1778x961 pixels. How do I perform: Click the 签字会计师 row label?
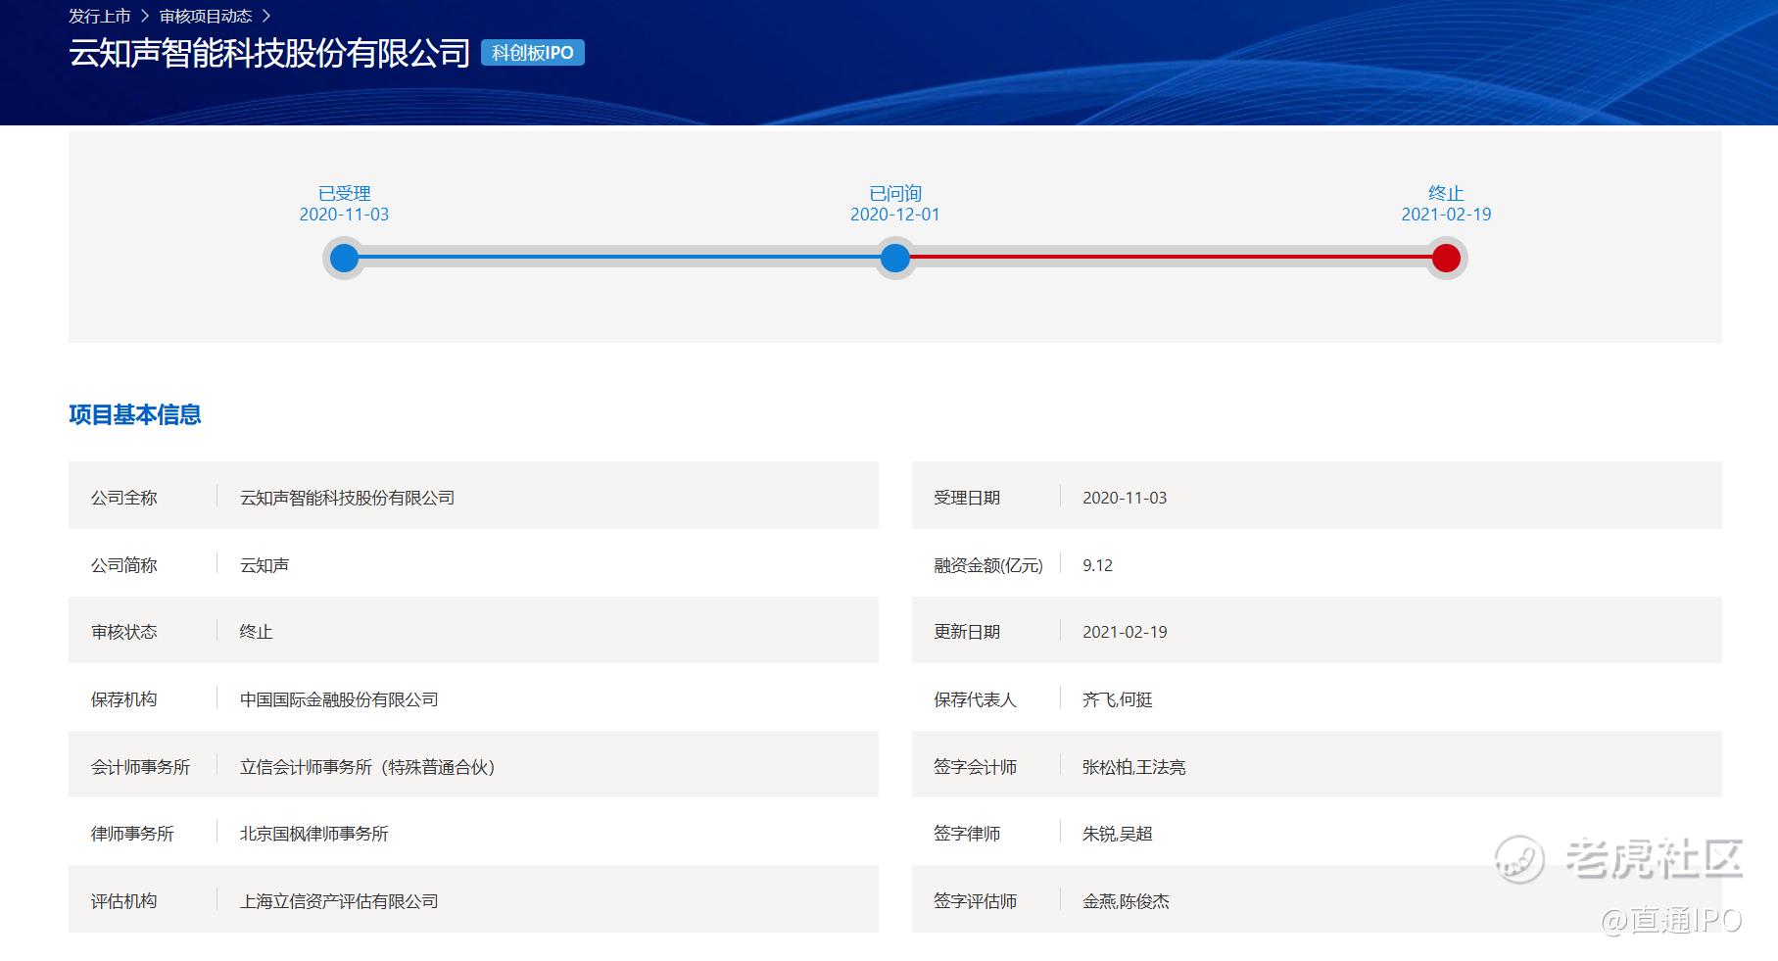[976, 767]
